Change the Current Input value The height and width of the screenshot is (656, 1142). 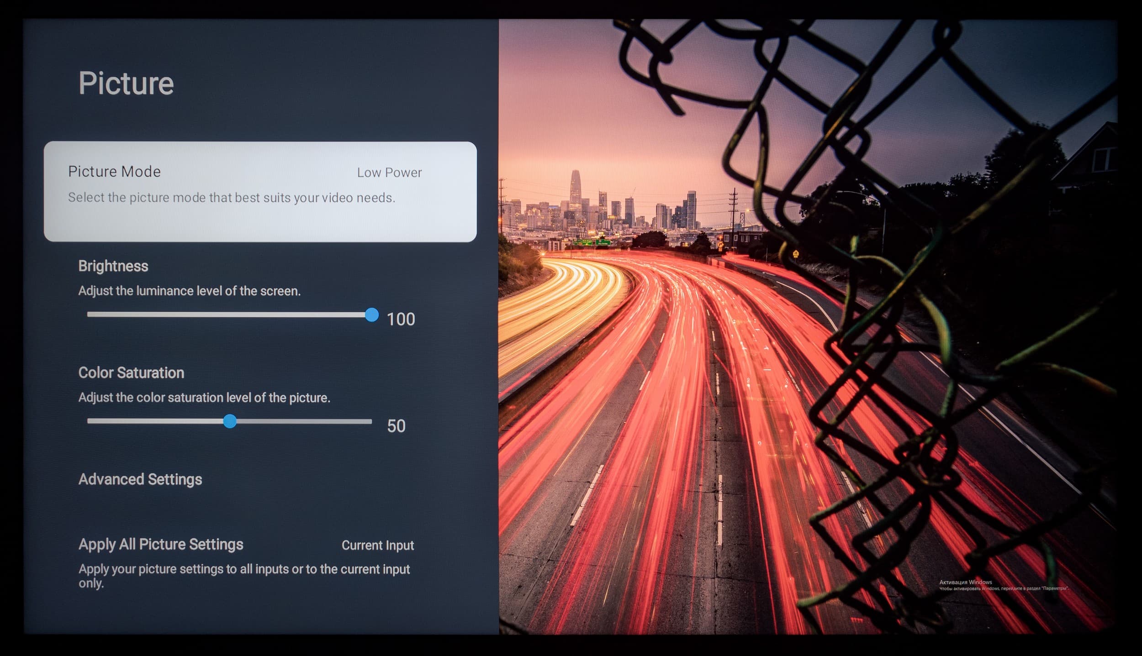(x=377, y=545)
